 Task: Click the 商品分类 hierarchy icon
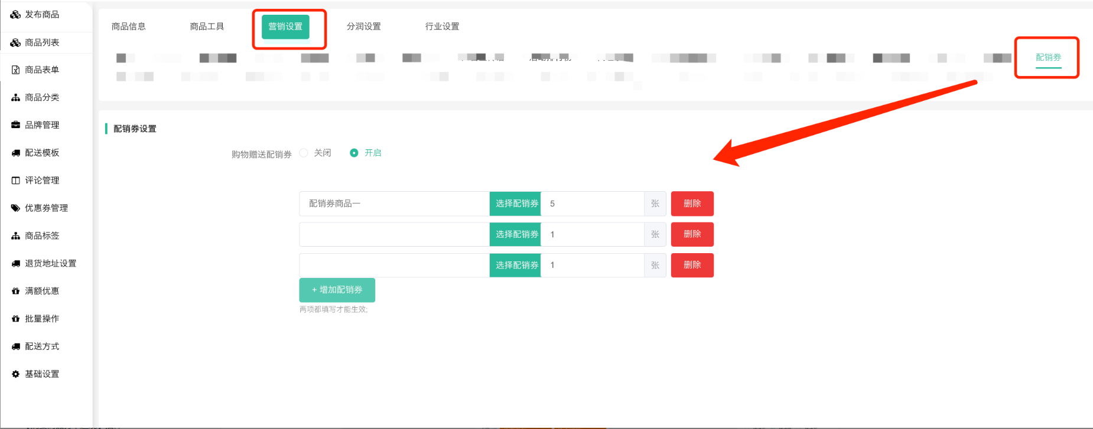point(15,97)
